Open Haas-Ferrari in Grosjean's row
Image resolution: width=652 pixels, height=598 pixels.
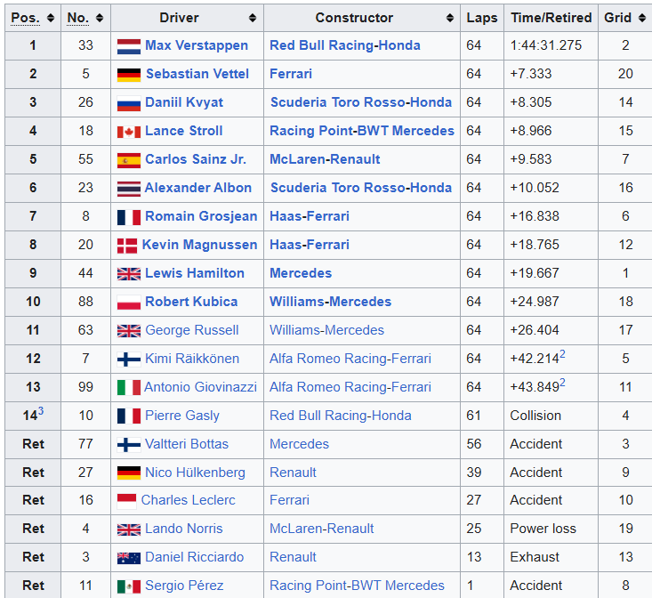pyautogui.click(x=310, y=216)
